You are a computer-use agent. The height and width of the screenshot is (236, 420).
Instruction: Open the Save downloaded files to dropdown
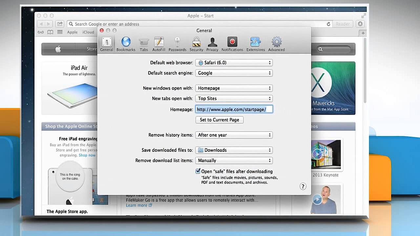coord(234,150)
